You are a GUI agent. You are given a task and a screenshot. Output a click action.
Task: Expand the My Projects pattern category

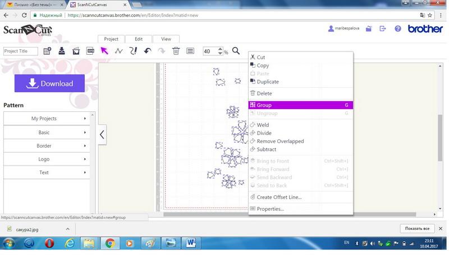[47, 119]
